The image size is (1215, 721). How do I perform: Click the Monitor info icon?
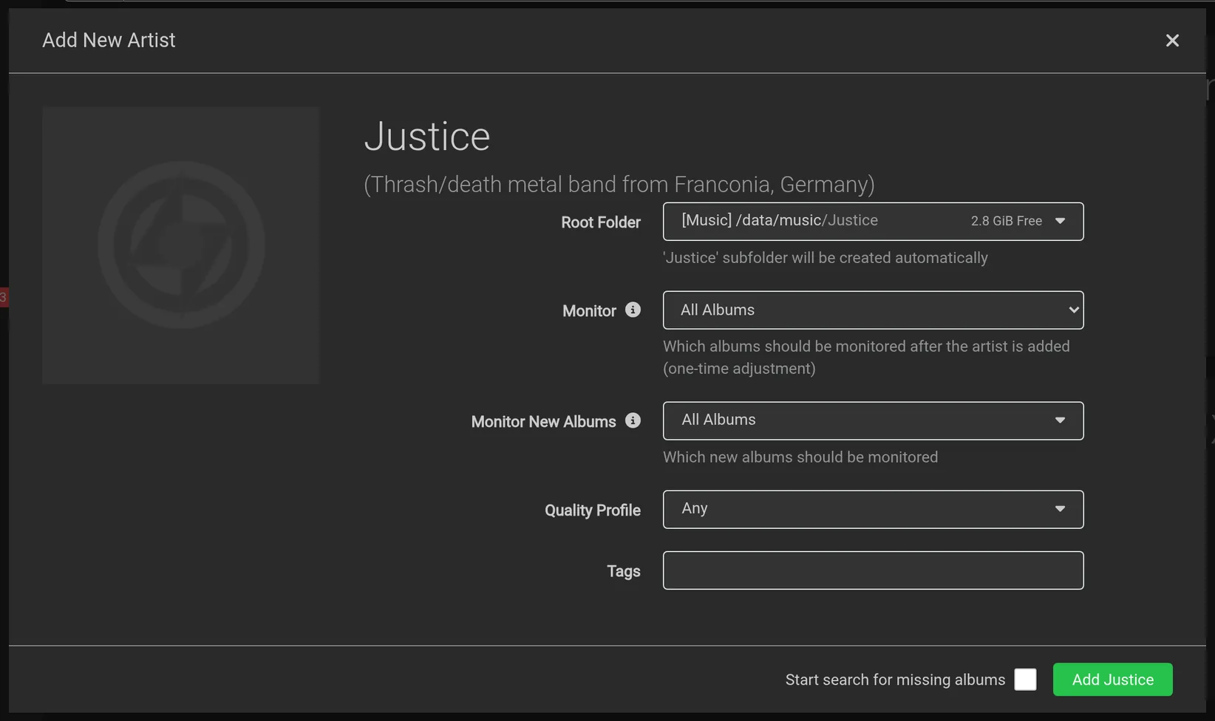(633, 310)
